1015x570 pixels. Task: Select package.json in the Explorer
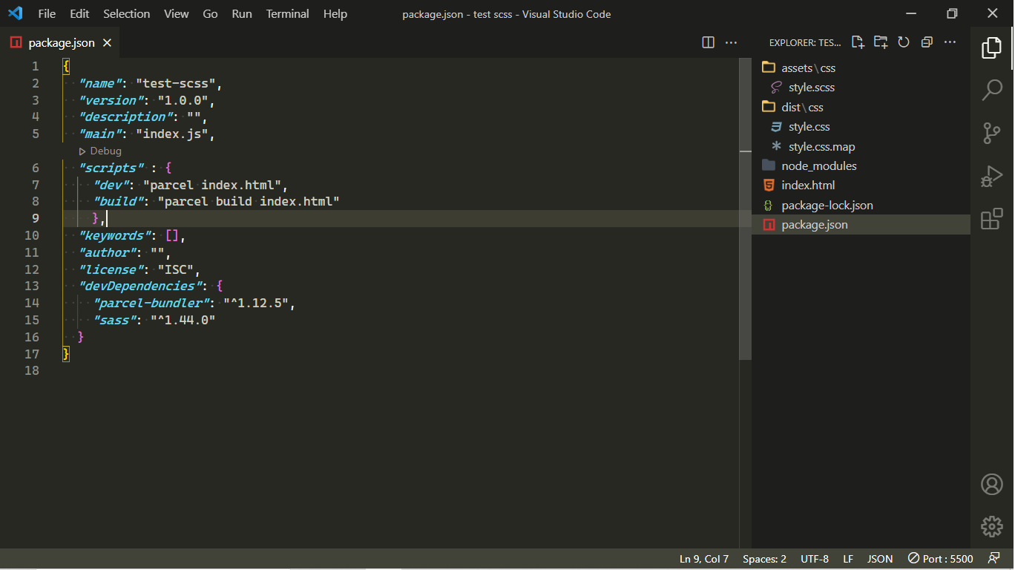861,225
